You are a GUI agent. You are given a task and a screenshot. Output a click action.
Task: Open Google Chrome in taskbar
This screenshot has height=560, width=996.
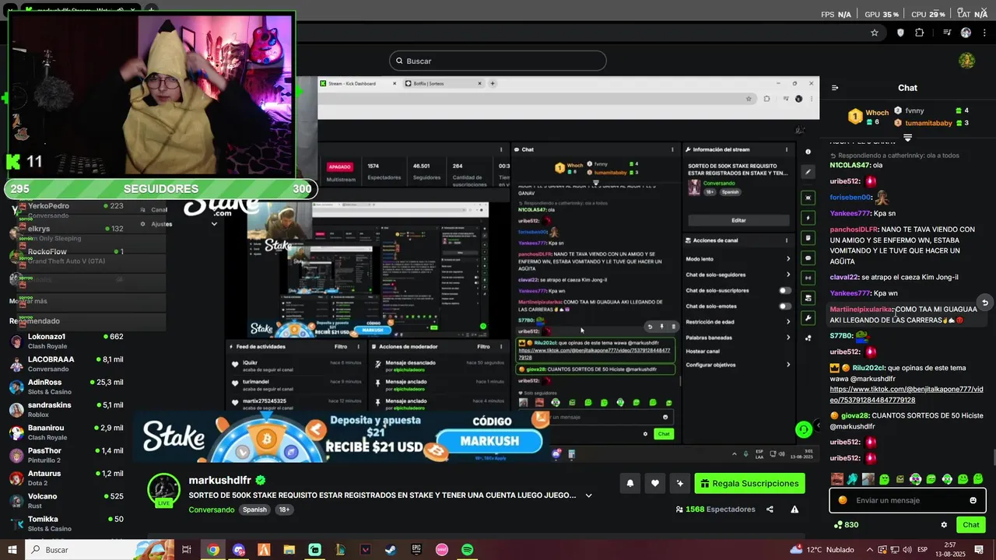pyautogui.click(x=212, y=550)
